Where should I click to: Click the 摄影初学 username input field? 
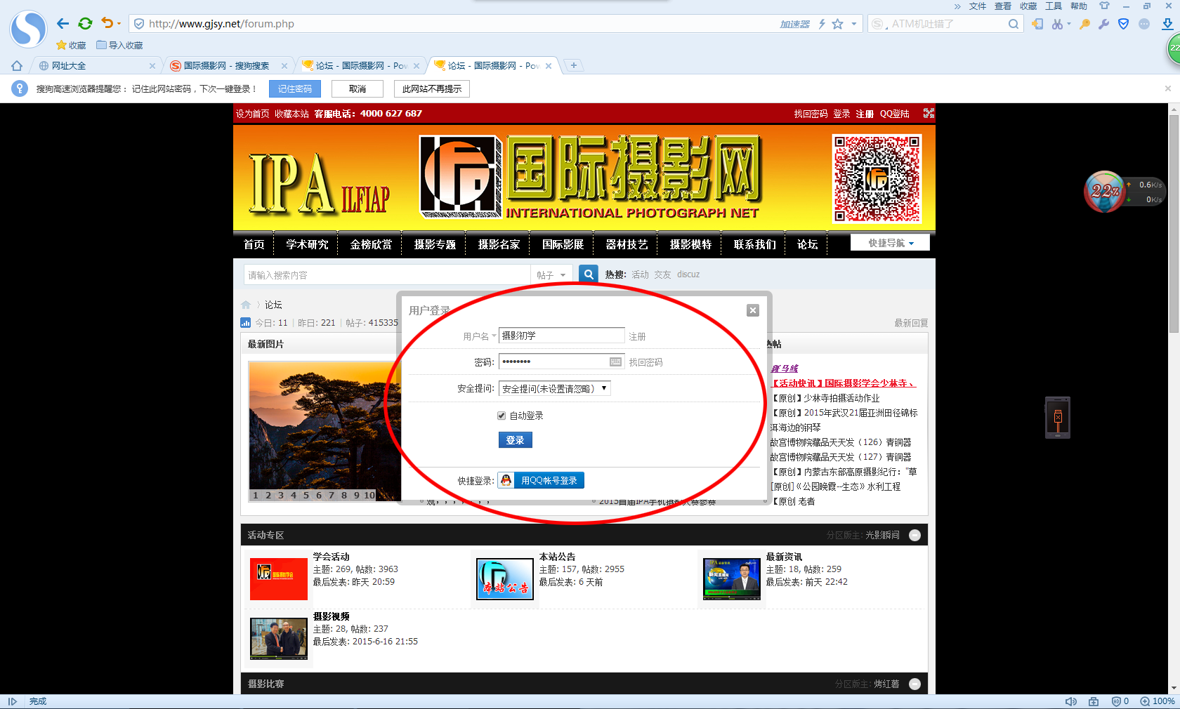562,336
